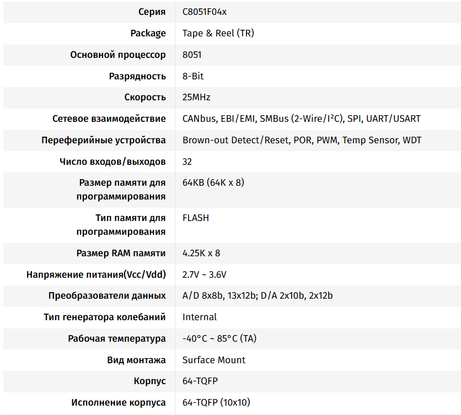Click the 4.25K x 8 RAM value
This screenshot has height=415, width=461.
pos(201,253)
